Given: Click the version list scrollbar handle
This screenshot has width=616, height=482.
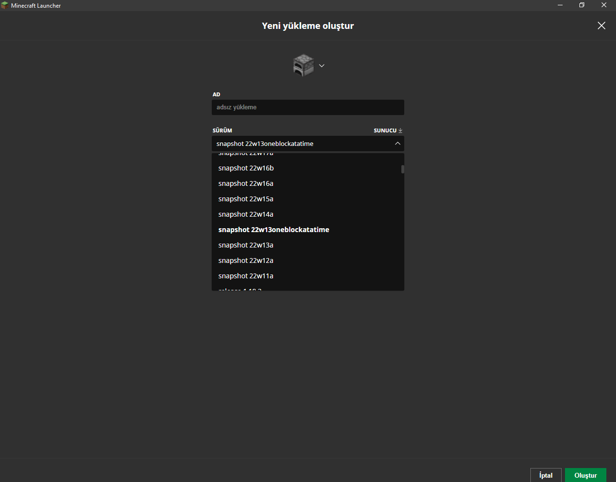Looking at the screenshot, I should click(x=402, y=169).
